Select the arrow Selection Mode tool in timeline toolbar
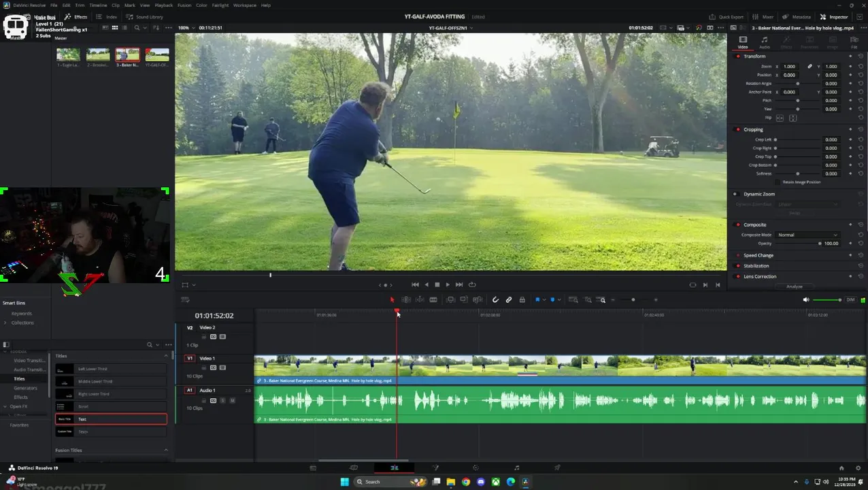Image resolution: width=868 pixels, height=490 pixels. [392, 300]
